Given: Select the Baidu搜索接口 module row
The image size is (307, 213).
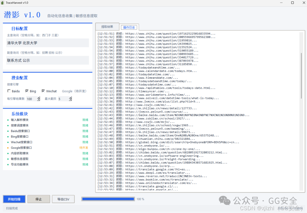Looking at the screenshot, I should click(47, 131).
